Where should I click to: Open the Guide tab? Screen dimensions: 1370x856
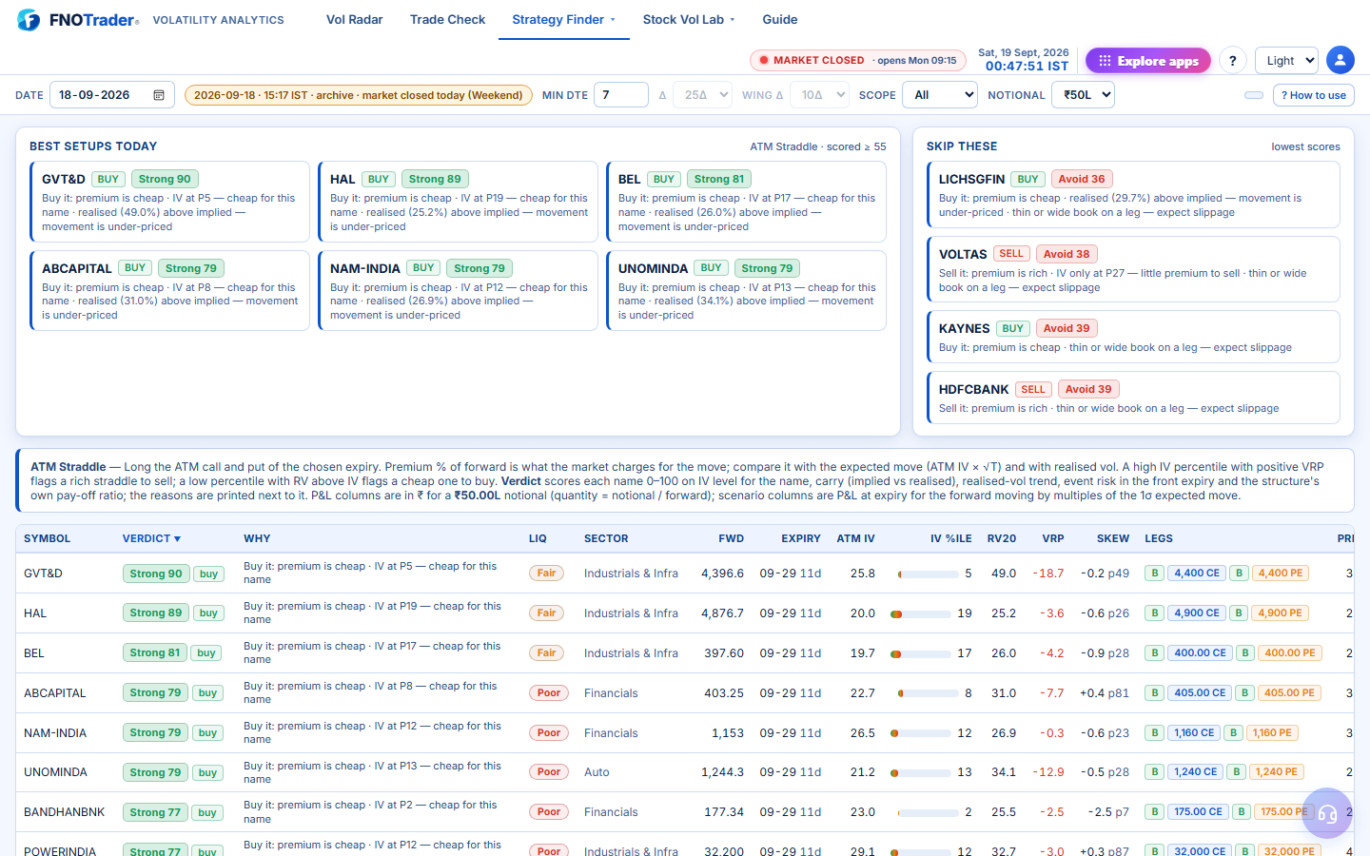tap(780, 20)
